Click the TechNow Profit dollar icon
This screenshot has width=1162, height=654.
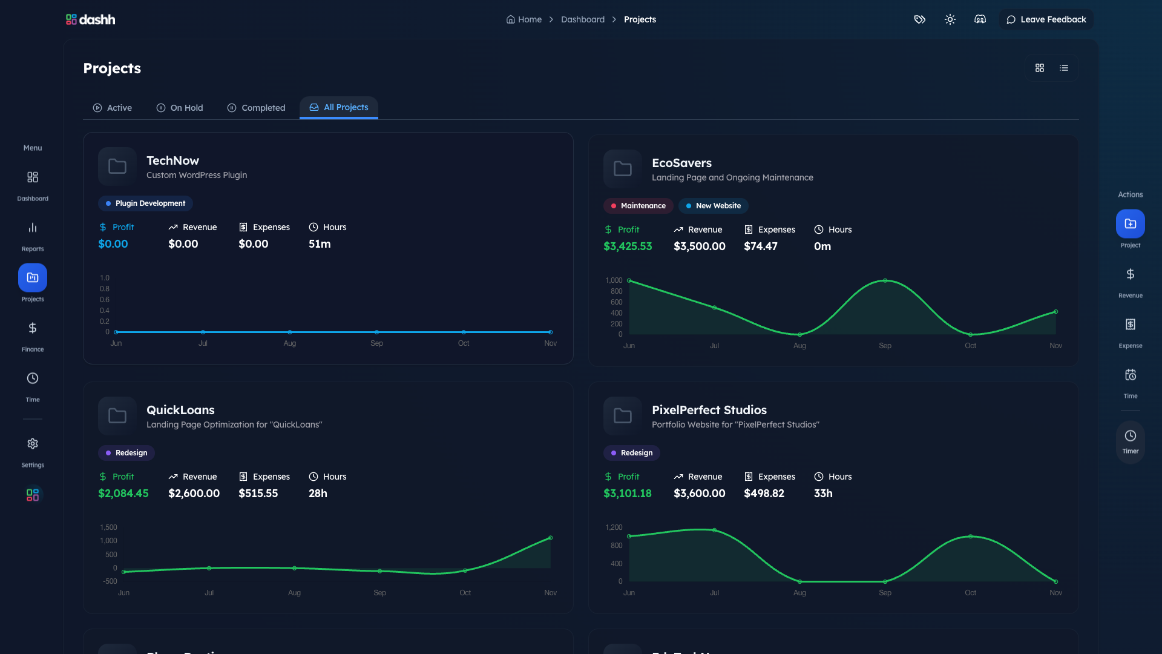coord(103,227)
